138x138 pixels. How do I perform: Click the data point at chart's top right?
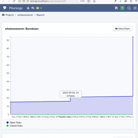[x=133, y=37]
